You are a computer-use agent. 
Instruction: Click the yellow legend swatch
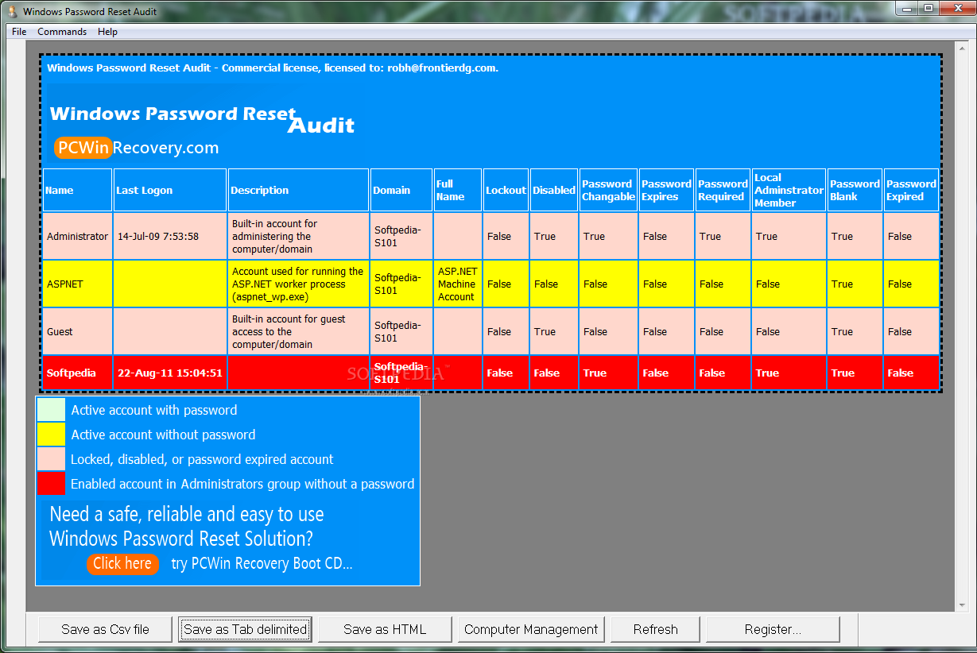click(x=51, y=435)
